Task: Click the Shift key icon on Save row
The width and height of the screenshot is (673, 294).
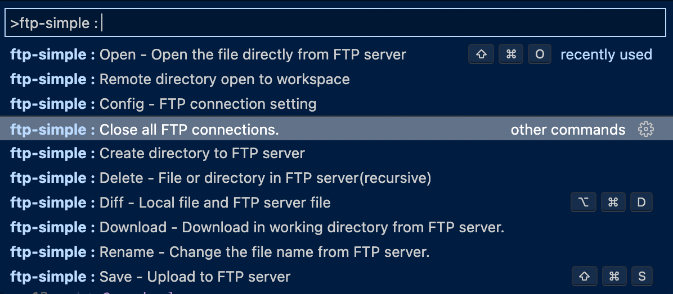Action: pyautogui.click(x=584, y=276)
